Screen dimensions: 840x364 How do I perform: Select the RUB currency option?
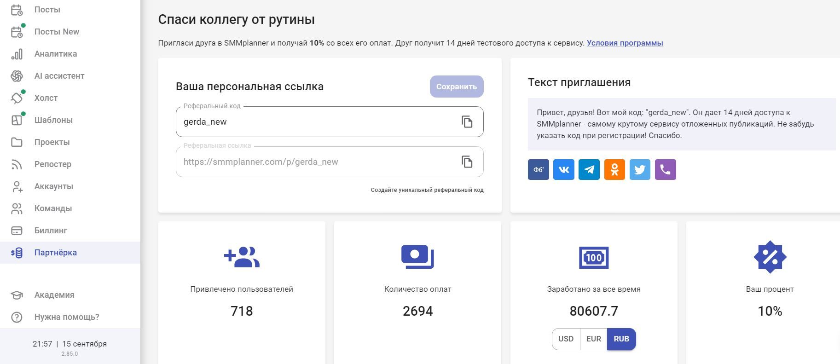point(621,339)
